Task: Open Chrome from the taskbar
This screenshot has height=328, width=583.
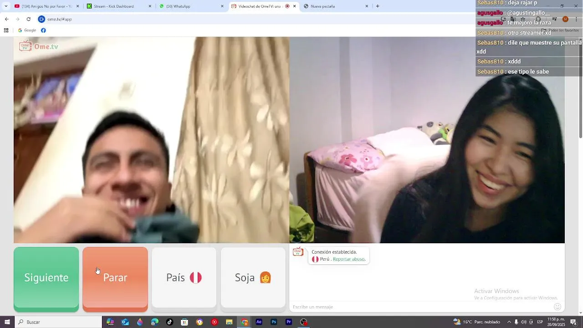Action: [x=244, y=322]
